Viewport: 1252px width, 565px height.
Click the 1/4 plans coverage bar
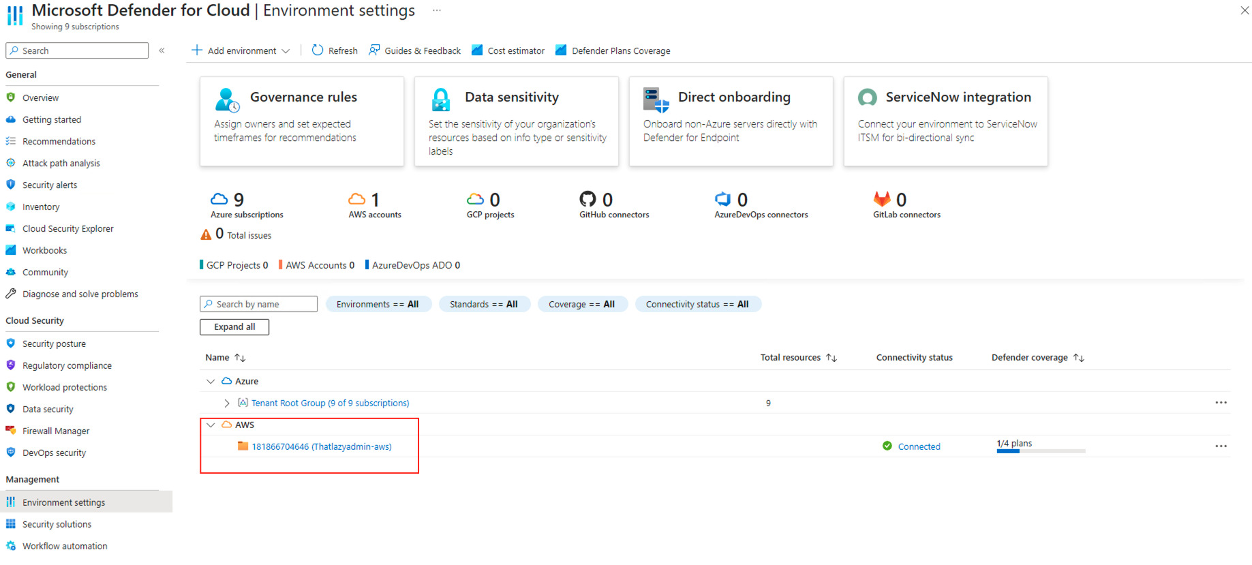coord(1040,451)
